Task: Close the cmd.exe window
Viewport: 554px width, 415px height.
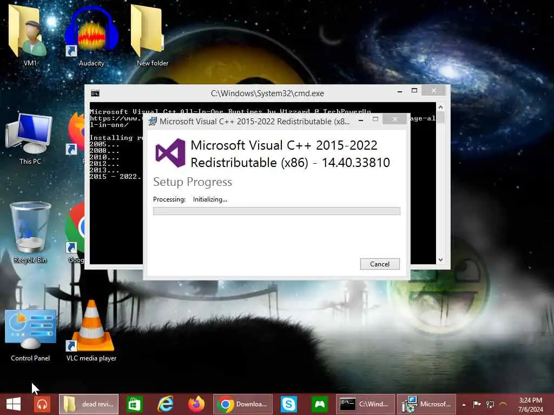Action: [x=434, y=91]
